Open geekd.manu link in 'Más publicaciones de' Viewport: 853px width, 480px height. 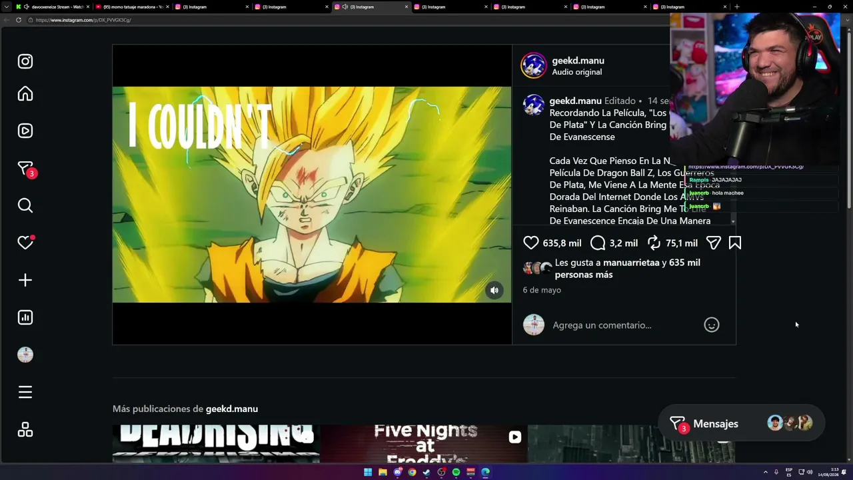pos(232,409)
